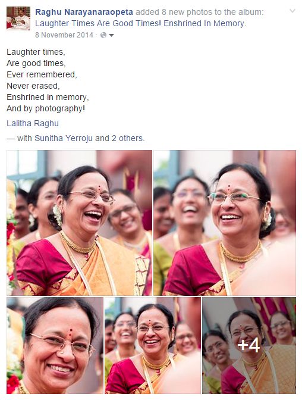View the +4 more photos thumbnail
The height and width of the screenshot is (400, 302).
tap(249, 345)
